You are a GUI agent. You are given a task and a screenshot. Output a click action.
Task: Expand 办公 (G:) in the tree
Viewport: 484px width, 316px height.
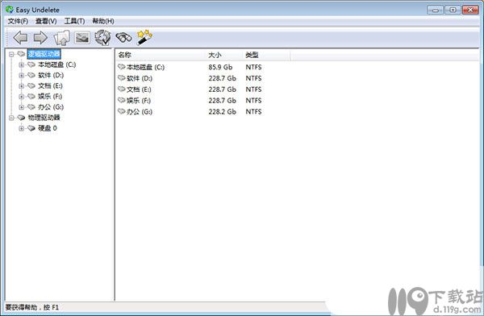pos(21,107)
